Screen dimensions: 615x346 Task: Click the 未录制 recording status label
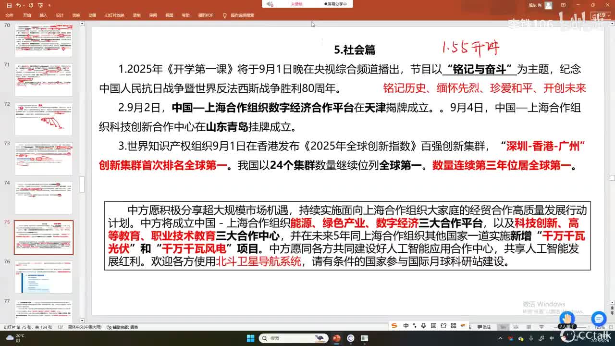(x=296, y=4)
